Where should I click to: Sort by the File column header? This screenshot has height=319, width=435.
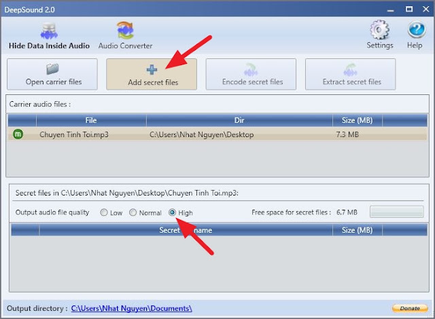pyautogui.click(x=91, y=120)
